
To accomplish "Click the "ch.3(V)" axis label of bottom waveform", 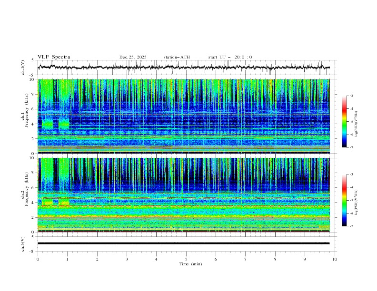I will click(x=23, y=244).
